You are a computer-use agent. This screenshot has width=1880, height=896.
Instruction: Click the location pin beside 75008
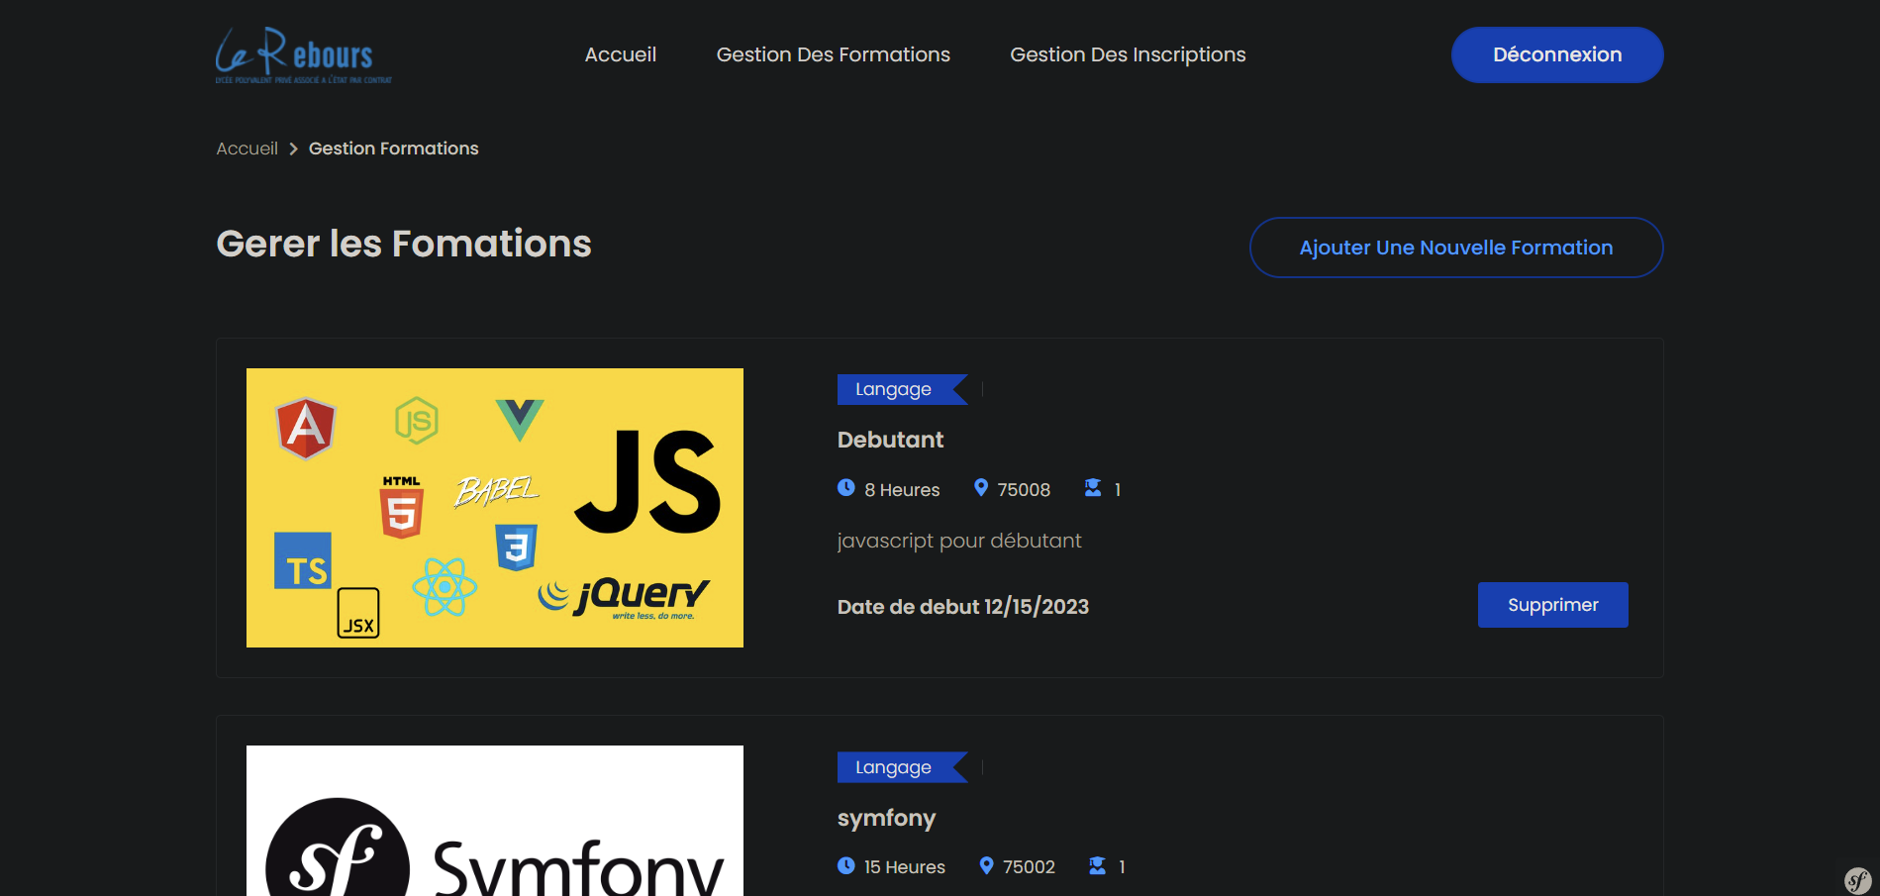click(x=981, y=487)
